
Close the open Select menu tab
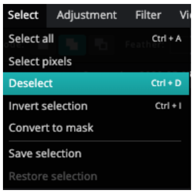[23, 15]
